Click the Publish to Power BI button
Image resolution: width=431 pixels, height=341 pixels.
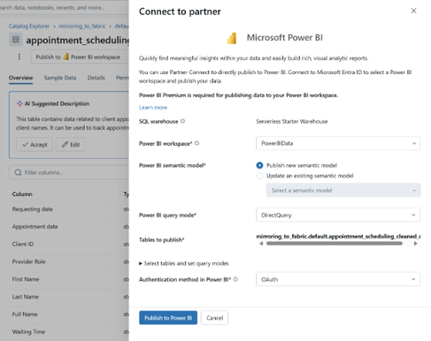(168, 318)
